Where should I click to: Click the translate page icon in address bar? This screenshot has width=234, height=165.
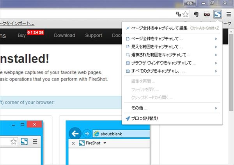click(179, 14)
